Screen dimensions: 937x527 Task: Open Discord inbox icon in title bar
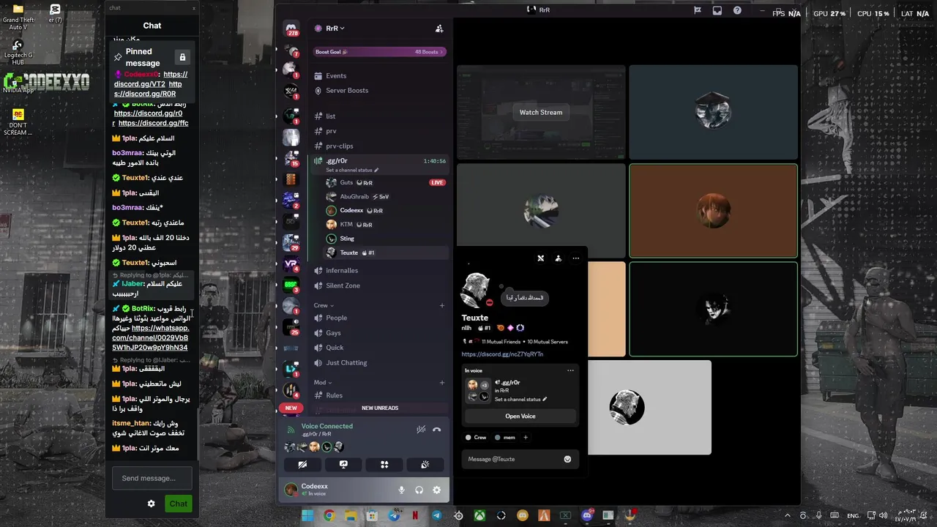717,10
